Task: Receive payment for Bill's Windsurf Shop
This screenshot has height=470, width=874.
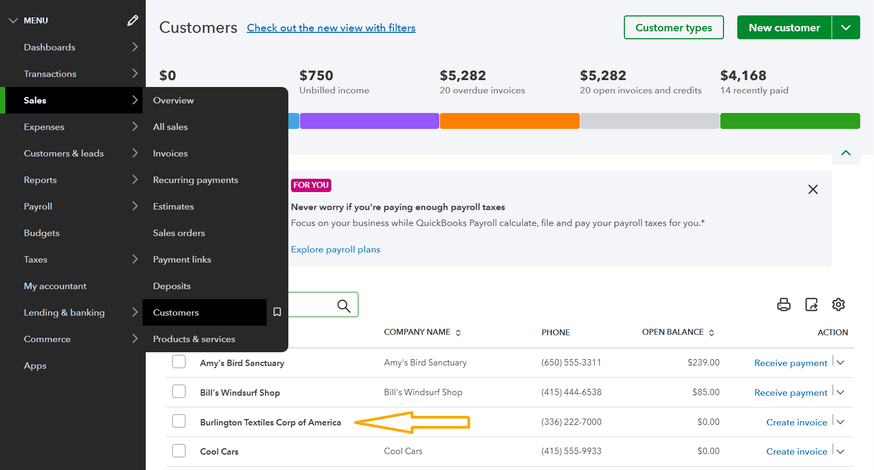Action: pos(791,393)
